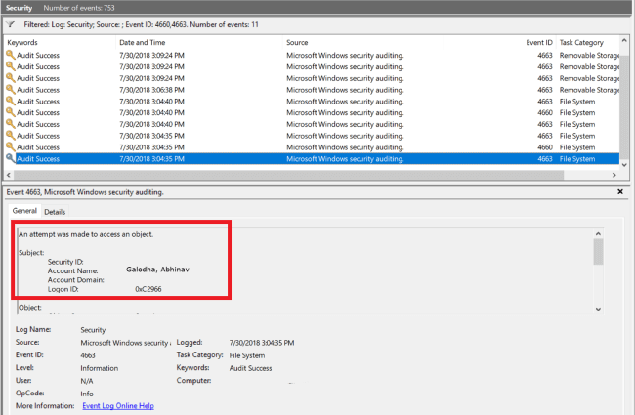Click the Logged value 7/30/2018 3:04:35 PM
The width and height of the screenshot is (635, 415).
(x=262, y=343)
